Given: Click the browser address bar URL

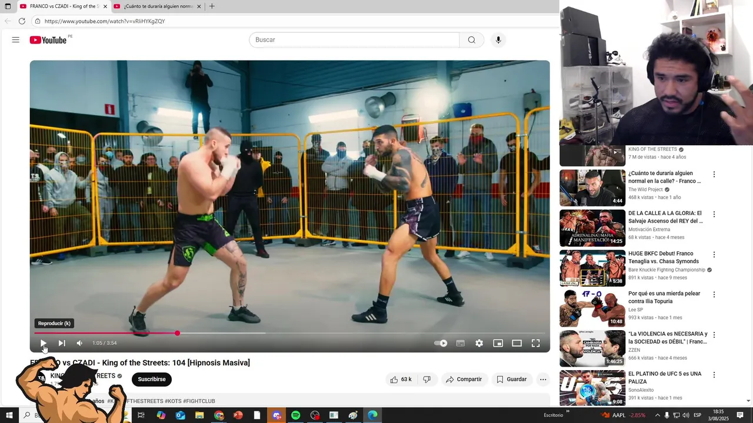Looking at the screenshot, I should point(105,21).
